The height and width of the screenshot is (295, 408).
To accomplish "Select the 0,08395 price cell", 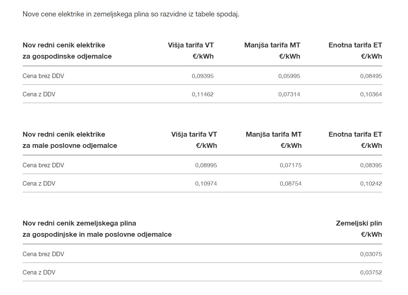I will pyautogui.click(x=371, y=165).
